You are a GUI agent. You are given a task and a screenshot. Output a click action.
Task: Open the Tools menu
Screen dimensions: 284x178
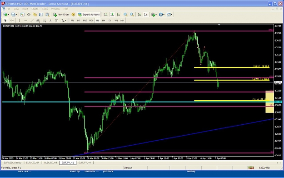(45, 9)
